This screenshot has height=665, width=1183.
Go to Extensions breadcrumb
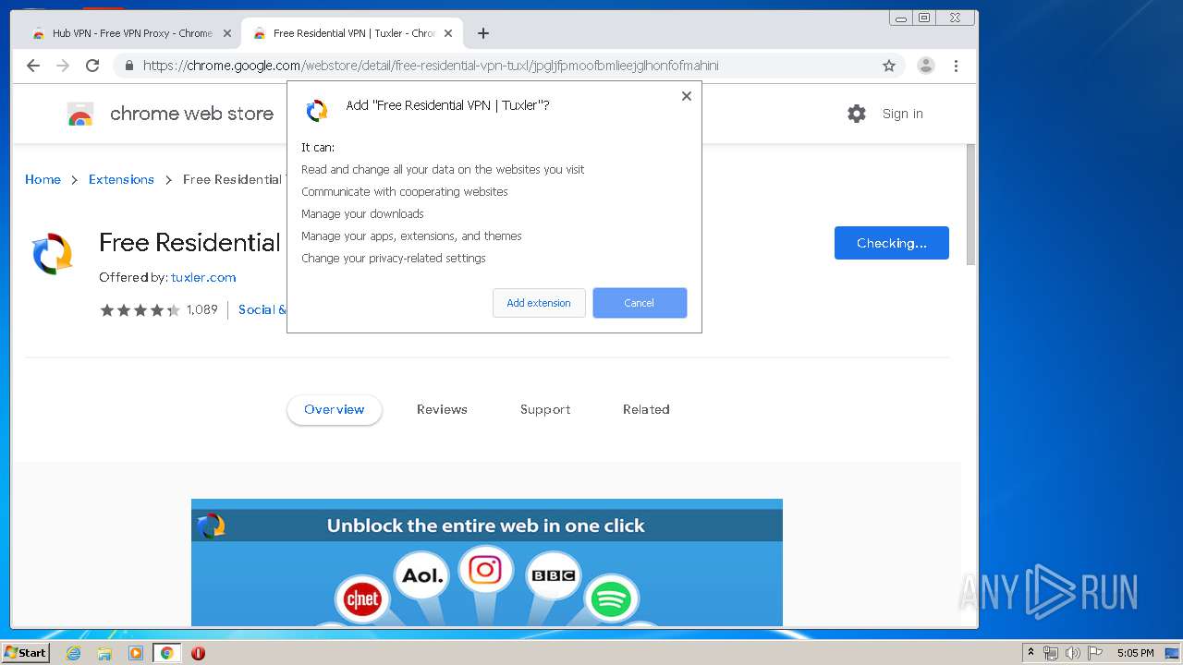click(x=121, y=179)
